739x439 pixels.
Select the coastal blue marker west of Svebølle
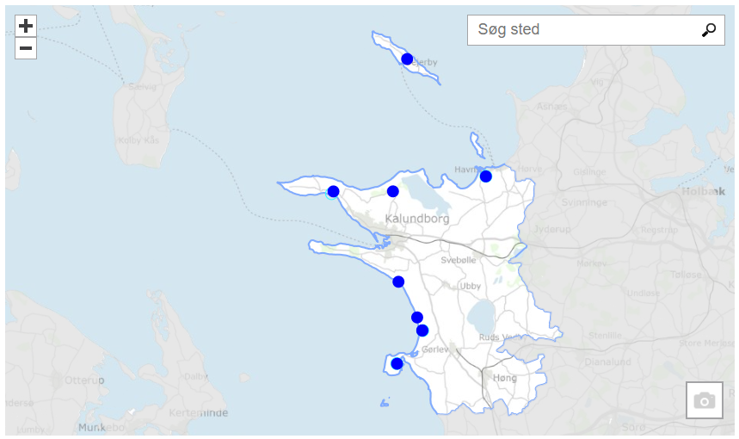(x=398, y=281)
